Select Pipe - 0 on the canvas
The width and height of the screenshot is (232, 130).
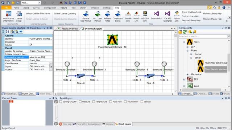point(80,76)
